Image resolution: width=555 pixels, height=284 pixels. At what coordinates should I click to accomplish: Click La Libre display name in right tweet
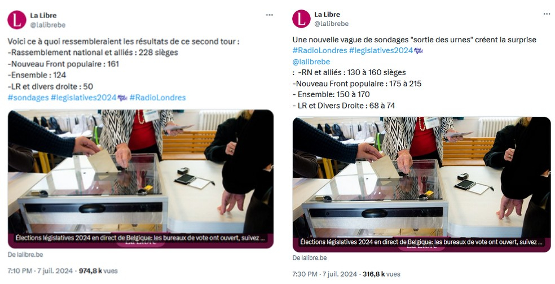[327, 14]
